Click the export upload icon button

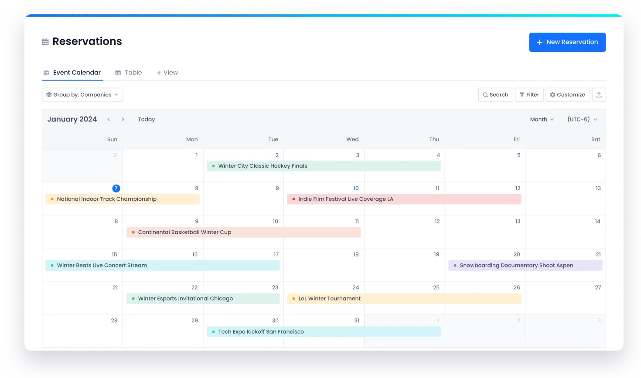599,94
